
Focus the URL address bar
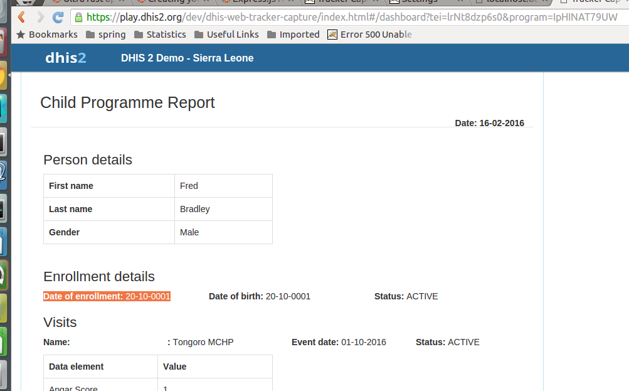tap(351, 17)
